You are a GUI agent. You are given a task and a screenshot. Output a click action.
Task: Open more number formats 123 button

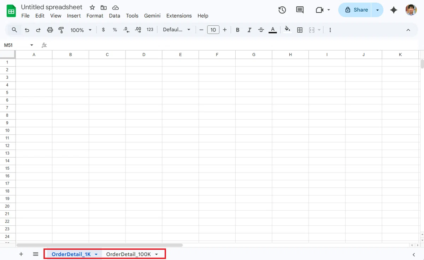[150, 30]
